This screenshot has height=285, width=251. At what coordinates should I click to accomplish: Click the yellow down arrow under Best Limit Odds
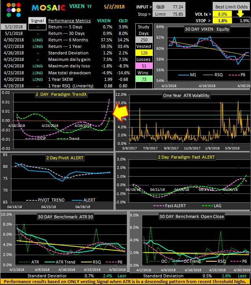coord(240,14)
